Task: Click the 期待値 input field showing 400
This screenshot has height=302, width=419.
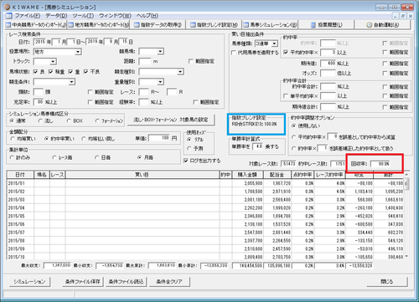Action: pyautogui.click(x=328, y=64)
